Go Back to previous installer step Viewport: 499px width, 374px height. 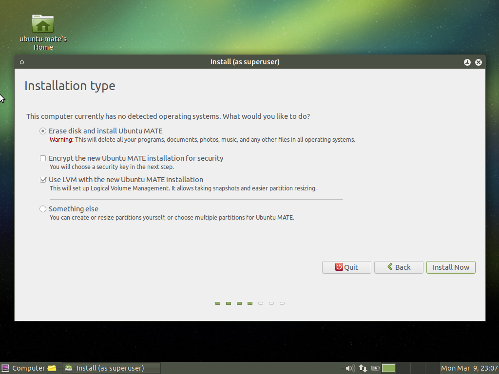click(x=399, y=267)
